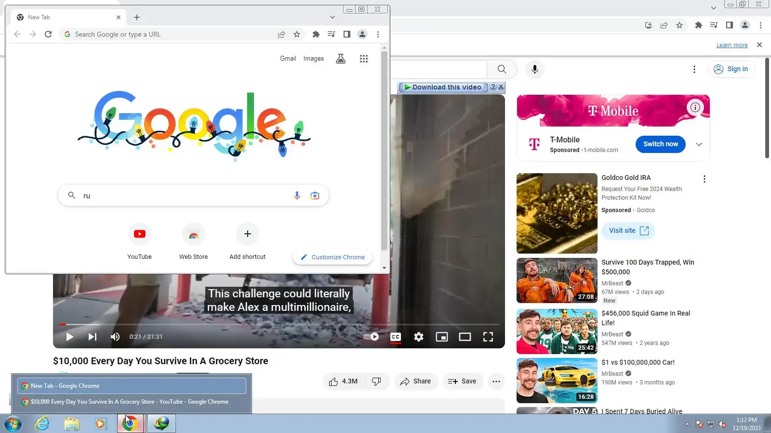Focus Google search box containing ru
The width and height of the screenshot is (771, 433).
pyautogui.click(x=193, y=196)
